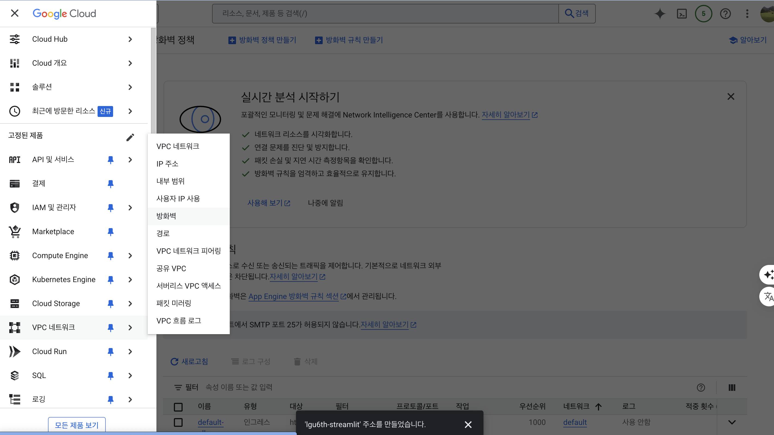The image size is (774, 435).
Task: Select all rows header checkbox
Action: [x=178, y=407]
